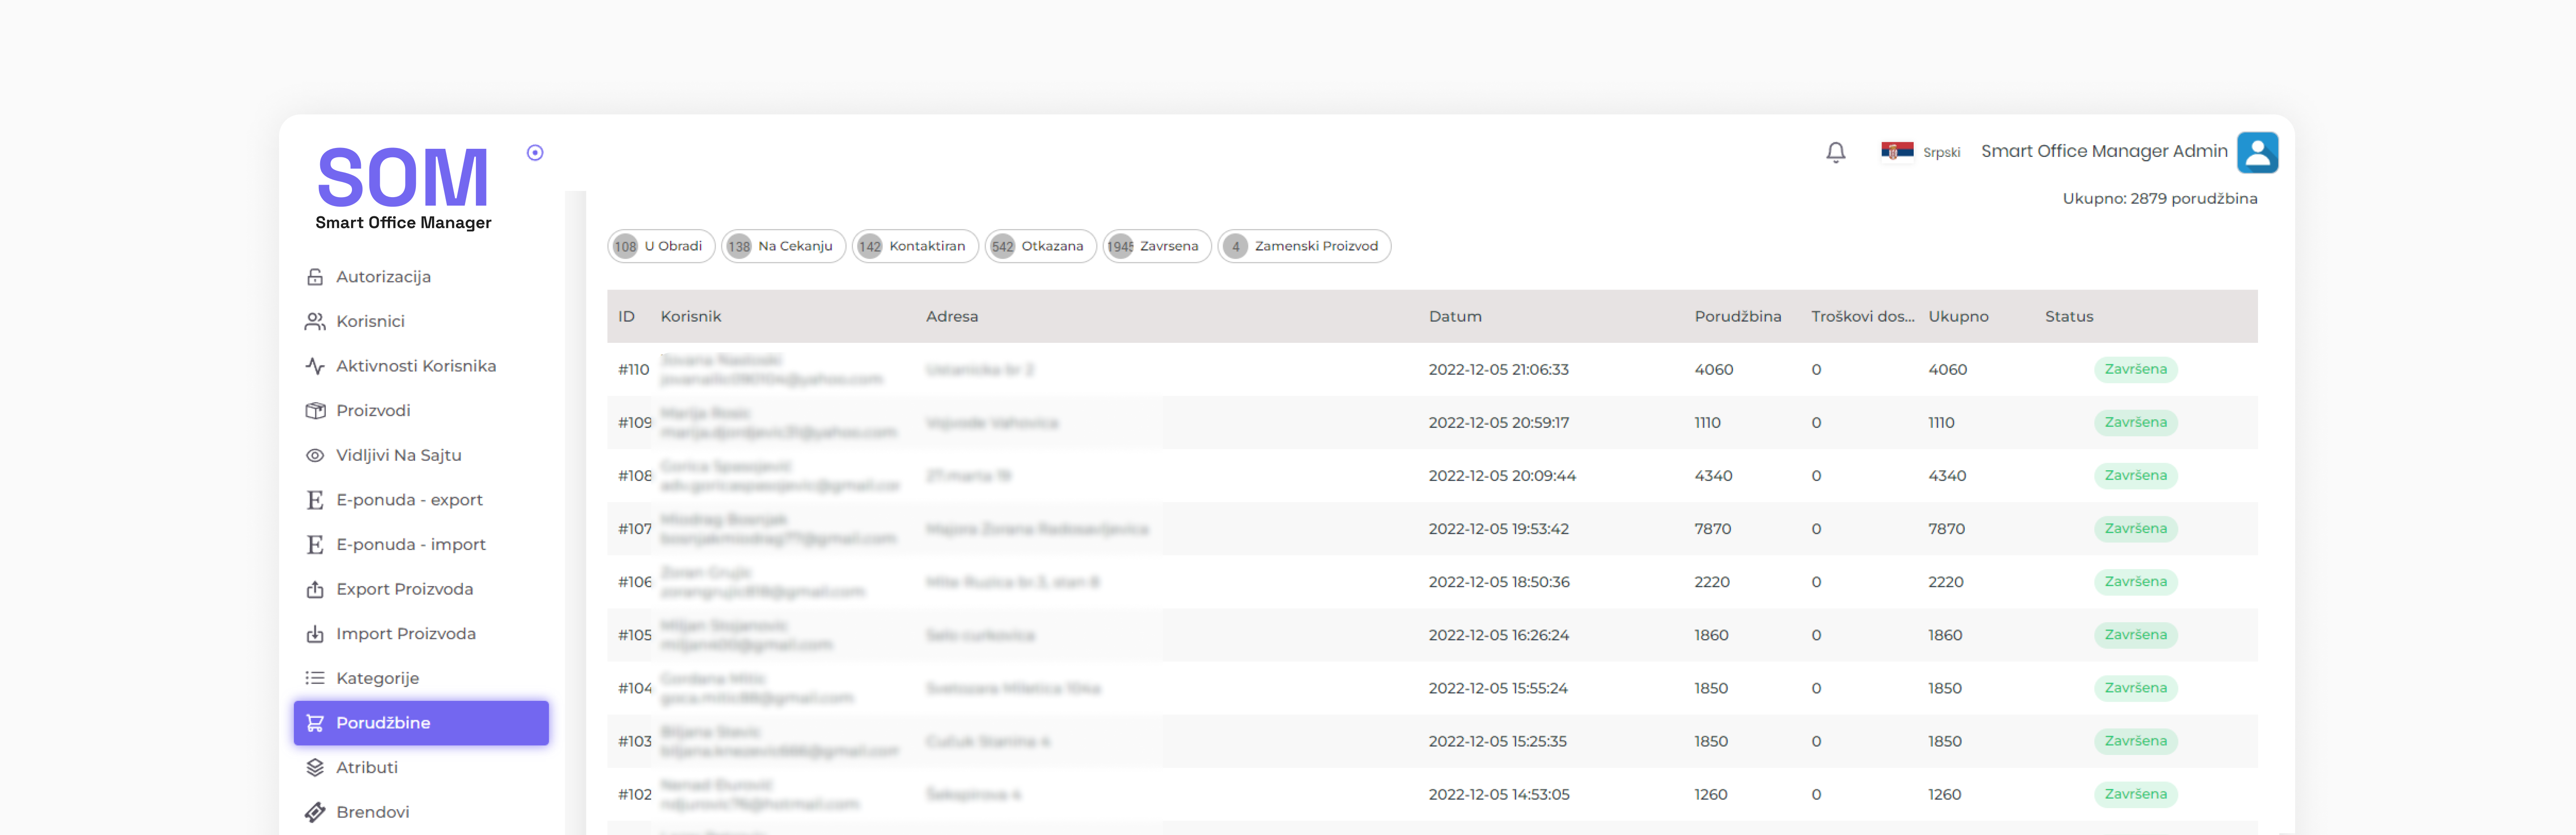Toggle the sidebar pin radio icon
Screen dimensions: 2576x835
(535, 153)
